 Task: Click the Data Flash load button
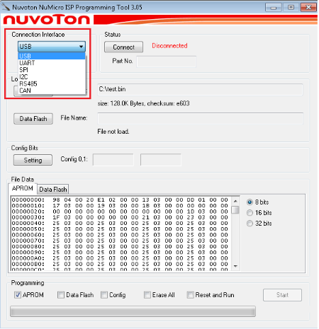(x=33, y=119)
